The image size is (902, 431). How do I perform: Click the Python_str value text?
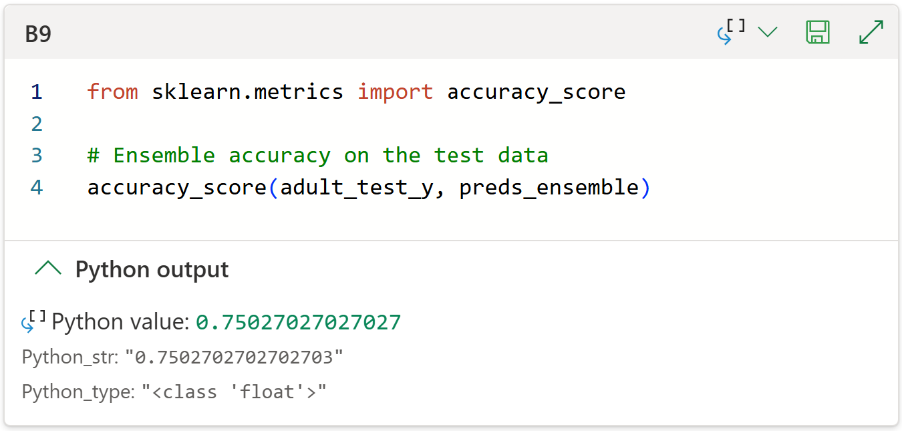(x=239, y=357)
